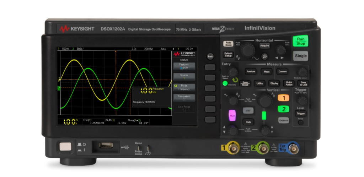The width and height of the screenshot is (364, 177).
Task: Click the yellow channel 1 ground marker
Action: (59, 79)
